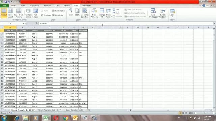Open Page Layout view button

point(10,13)
